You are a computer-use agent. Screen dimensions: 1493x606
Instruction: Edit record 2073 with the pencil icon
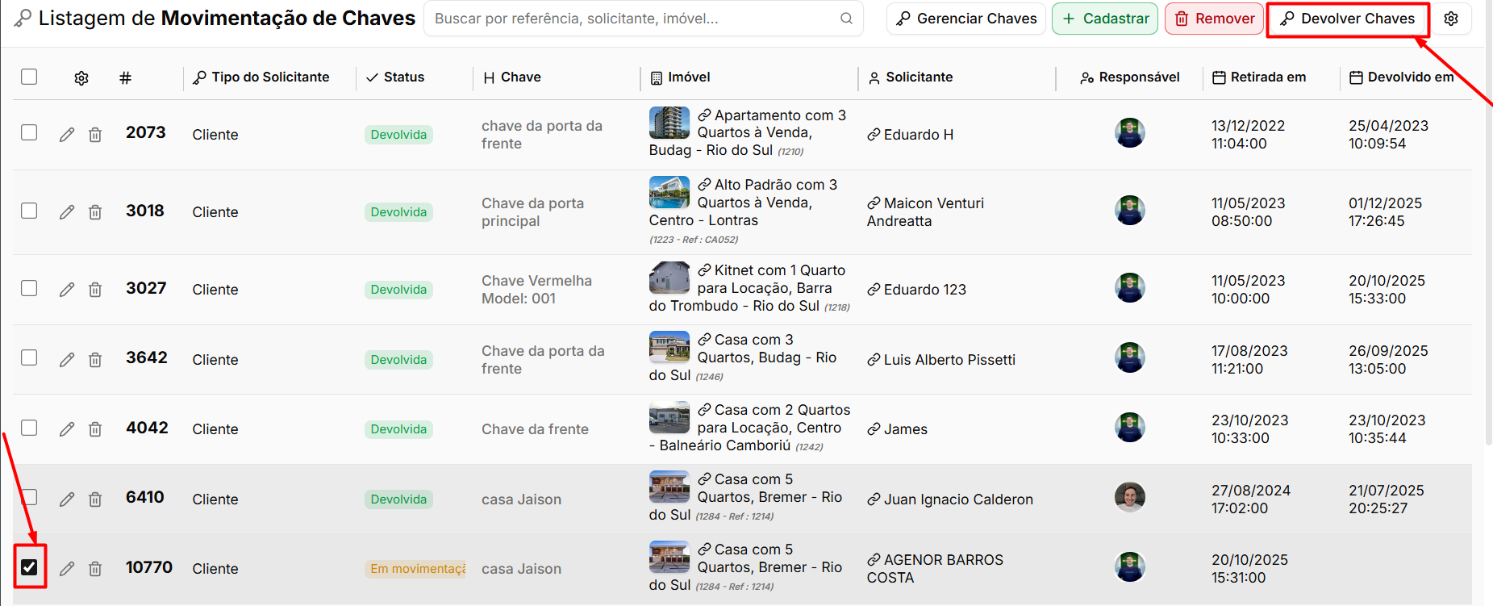pyautogui.click(x=67, y=135)
